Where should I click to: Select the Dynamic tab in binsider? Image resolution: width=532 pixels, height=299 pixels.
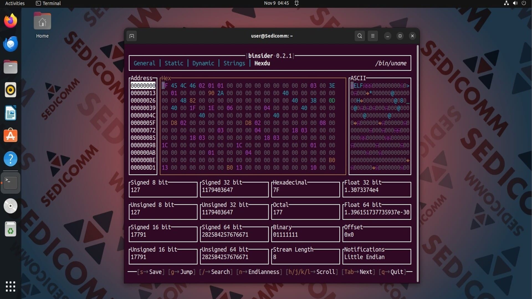tap(203, 63)
